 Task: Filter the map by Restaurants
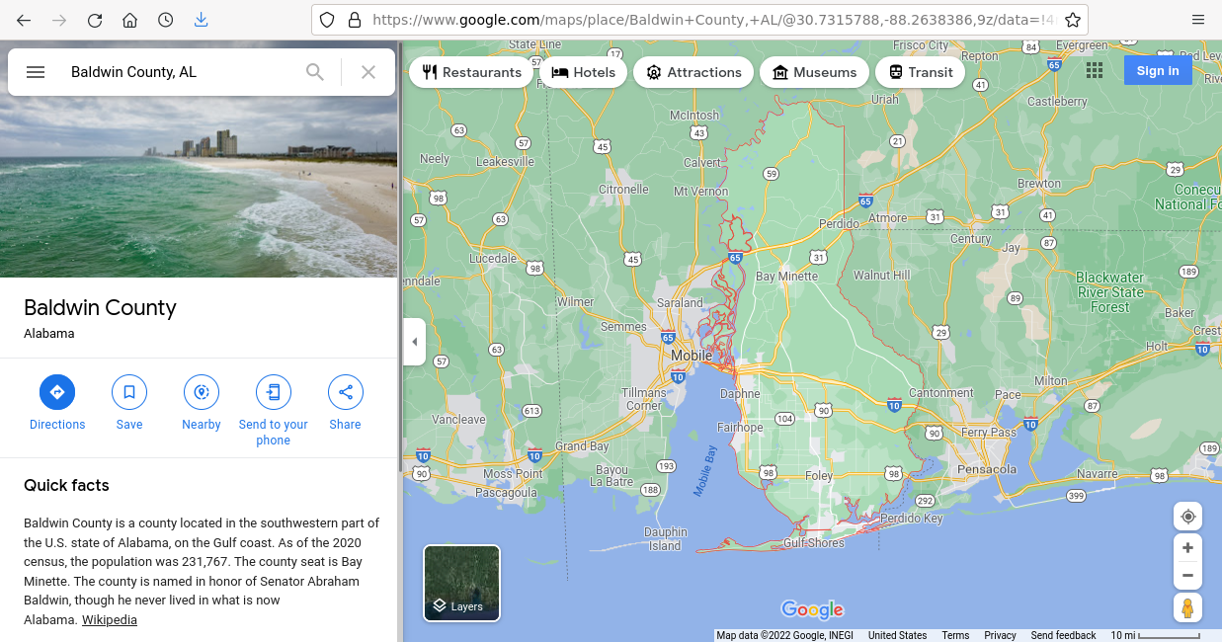[471, 72]
